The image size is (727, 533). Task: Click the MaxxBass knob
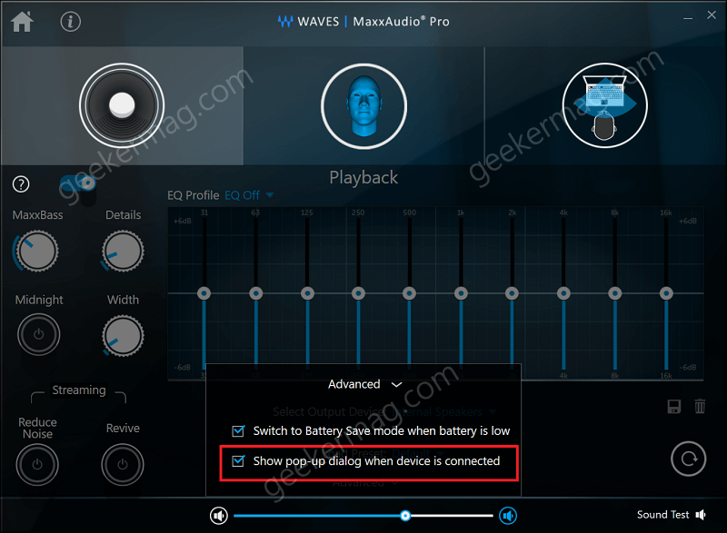tap(37, 252)
